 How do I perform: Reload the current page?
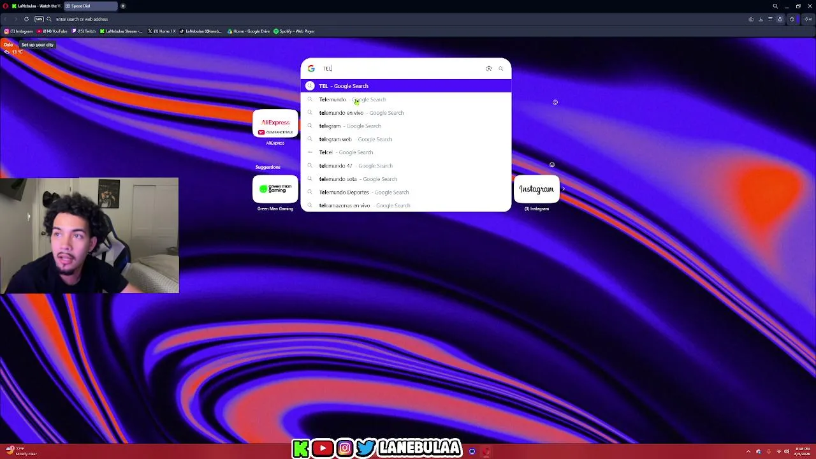click(26, 19)
